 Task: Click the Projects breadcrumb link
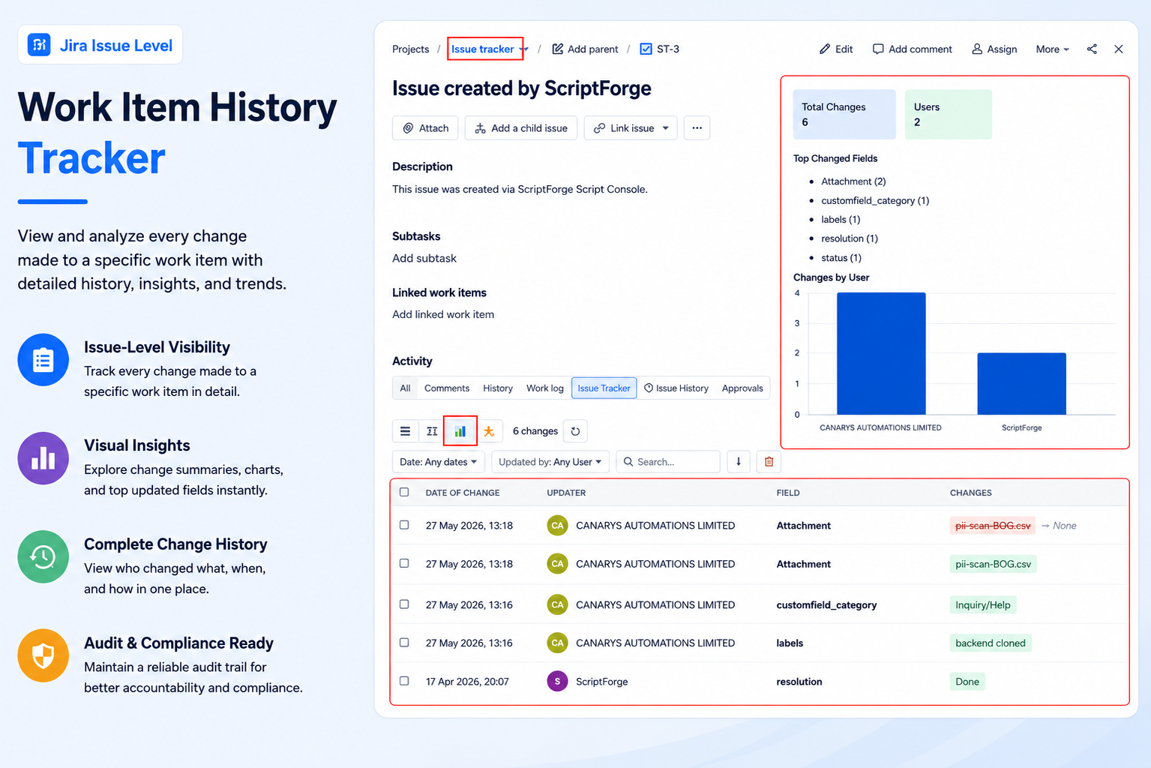[x=410, y=49]
